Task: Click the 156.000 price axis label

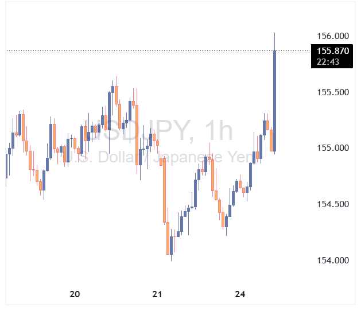Action: click(332, 36)
